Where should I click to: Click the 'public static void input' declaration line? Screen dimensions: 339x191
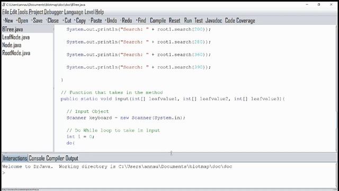[173, 99]
